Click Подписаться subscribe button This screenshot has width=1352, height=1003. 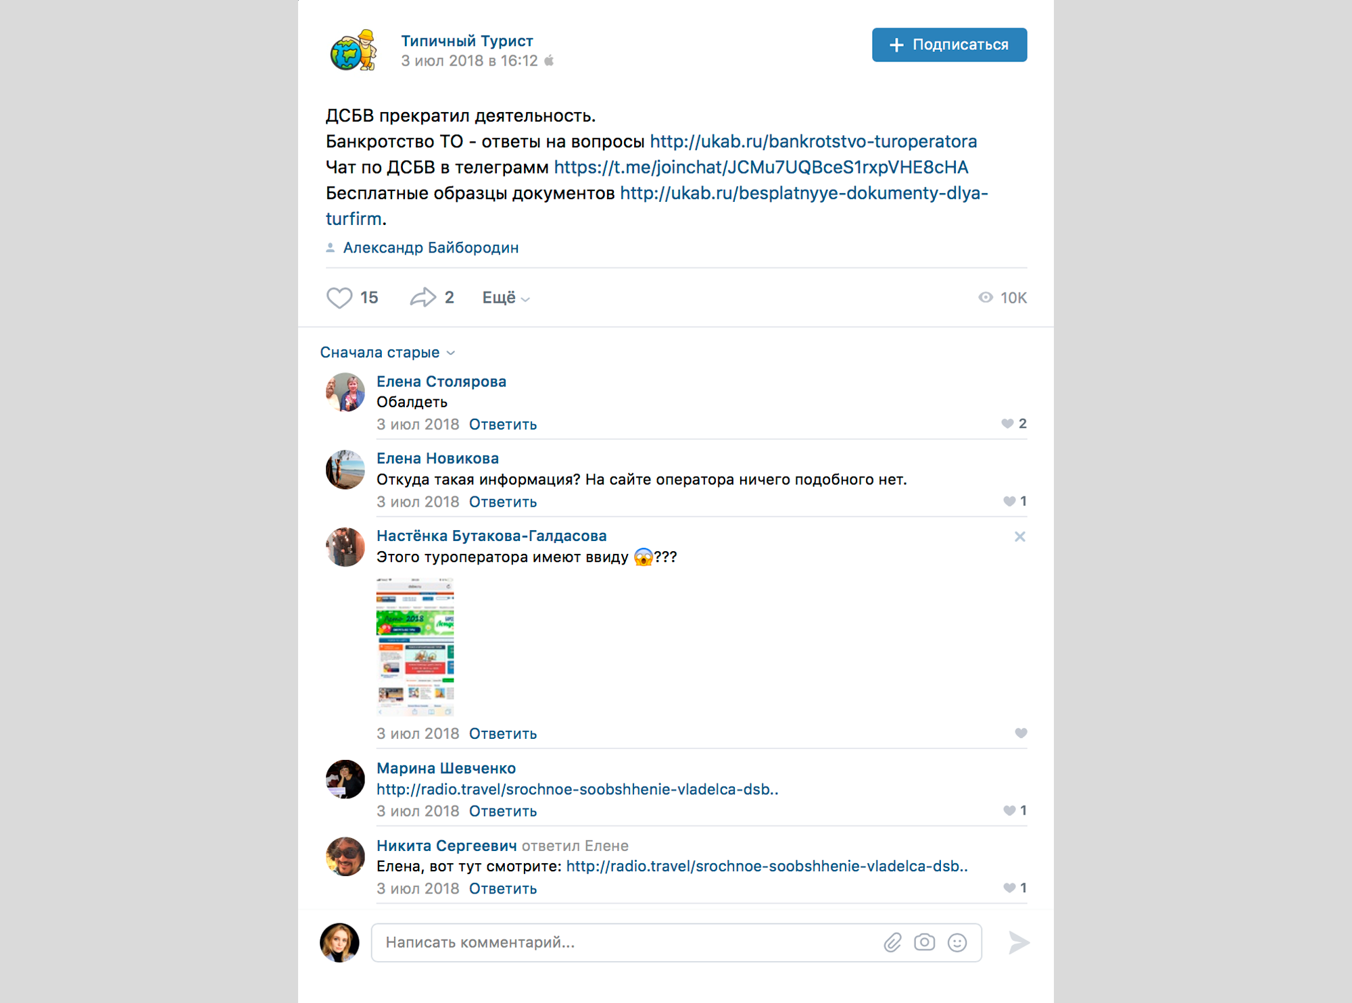click(946, 43)
